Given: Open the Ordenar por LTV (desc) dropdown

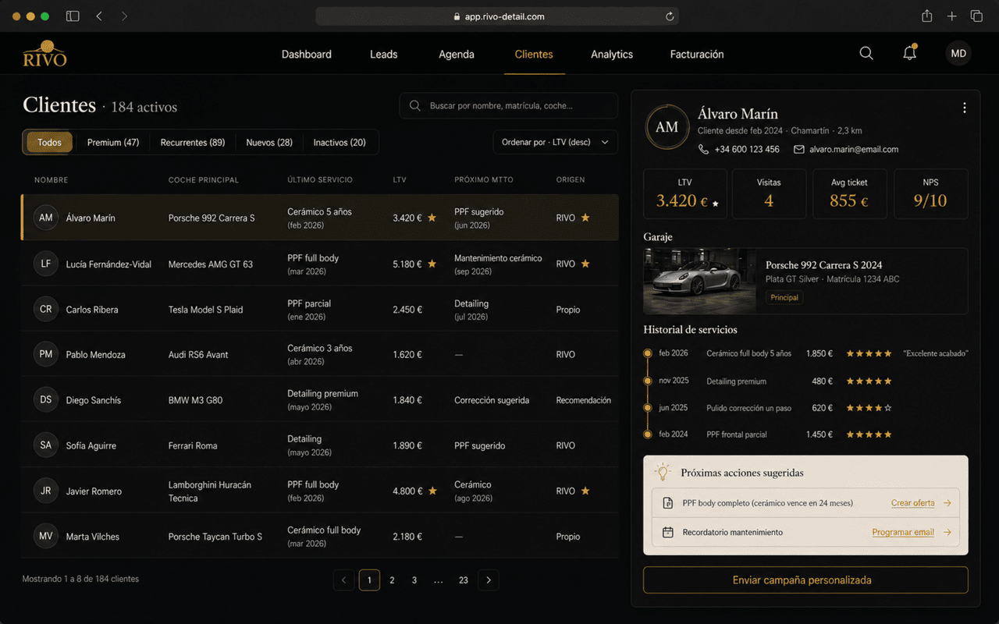Looking at the screenshot, I should click(x=555, y=143).
